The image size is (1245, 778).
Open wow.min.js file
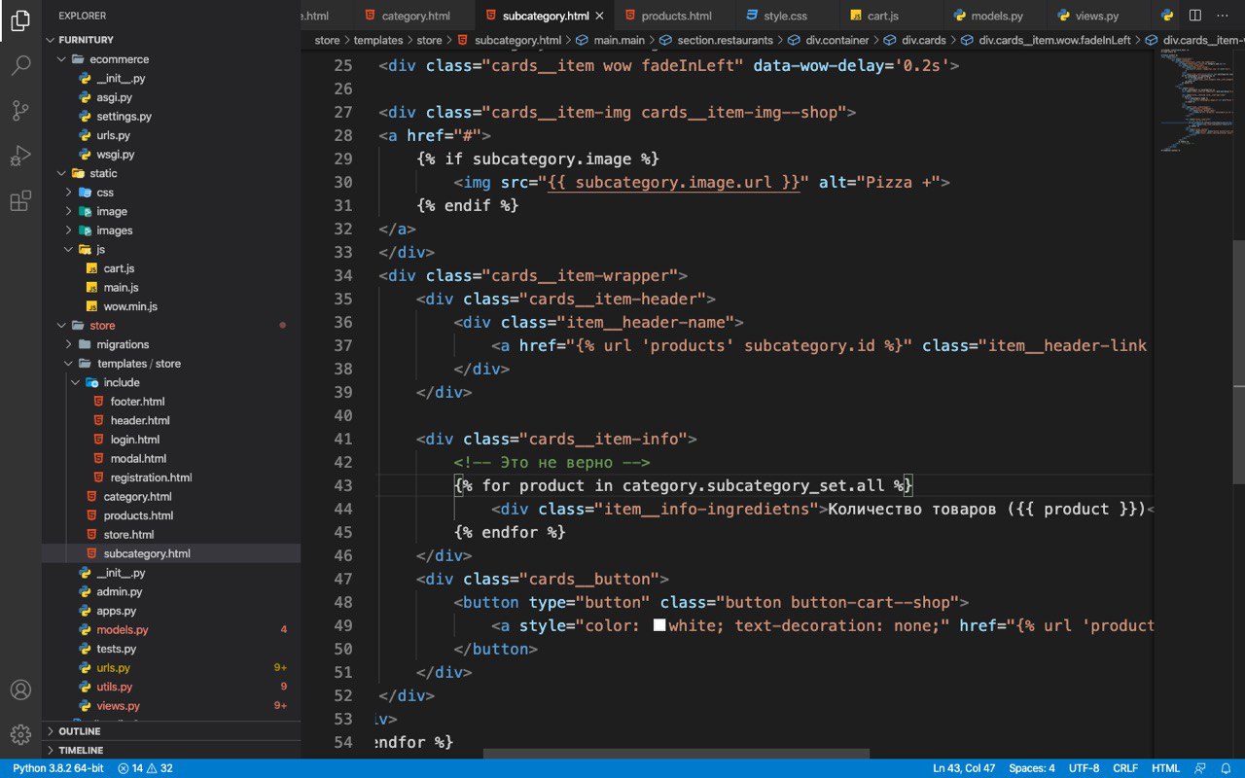click(130, 306)
